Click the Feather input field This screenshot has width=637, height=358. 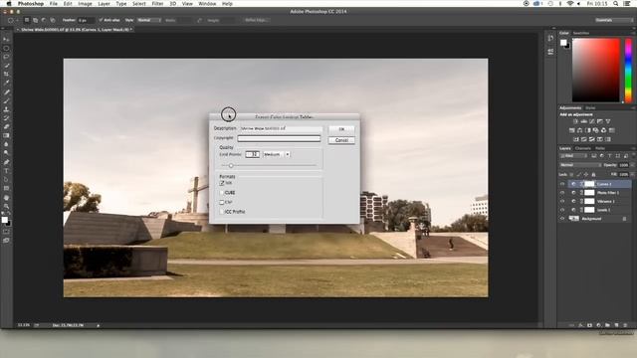pos(86,20)
